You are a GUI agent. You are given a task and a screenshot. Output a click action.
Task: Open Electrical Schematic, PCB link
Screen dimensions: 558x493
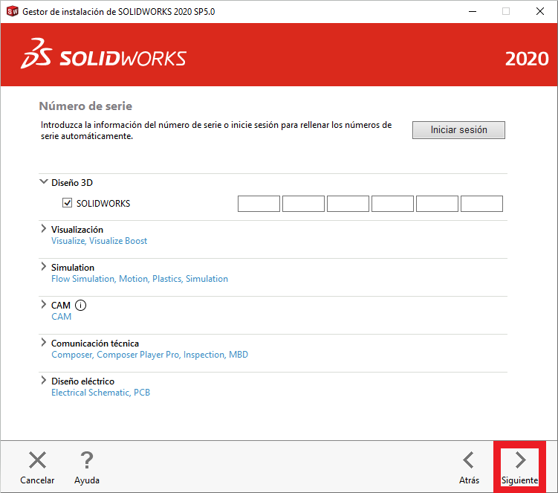point(101,392)
